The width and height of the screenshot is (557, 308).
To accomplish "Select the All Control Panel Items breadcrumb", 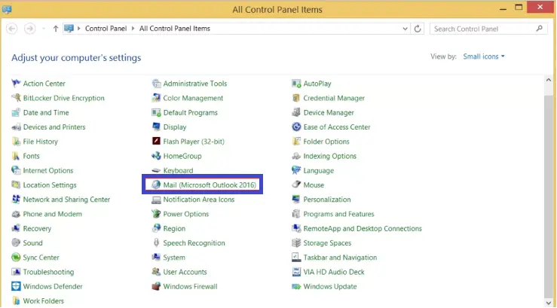I will (174, 29).
